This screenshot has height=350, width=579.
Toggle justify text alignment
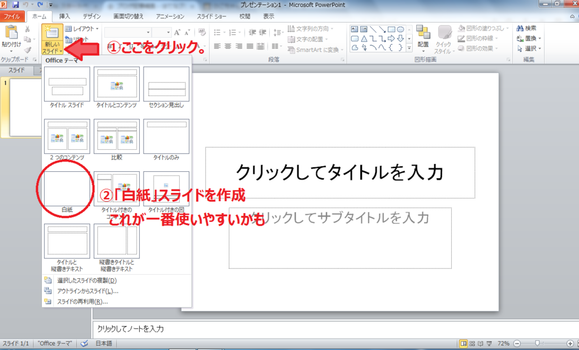250,46
